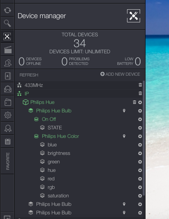Open the magnifier search icon in sidebar

point(7,23)
